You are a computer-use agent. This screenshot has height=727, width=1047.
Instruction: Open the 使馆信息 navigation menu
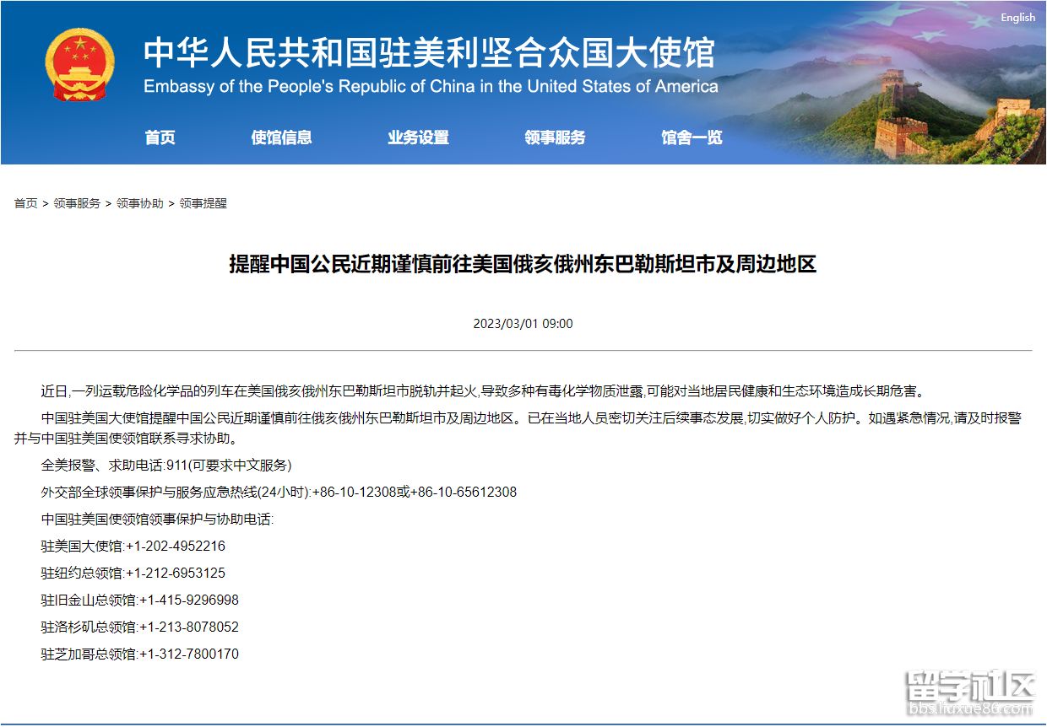point(281,137)
